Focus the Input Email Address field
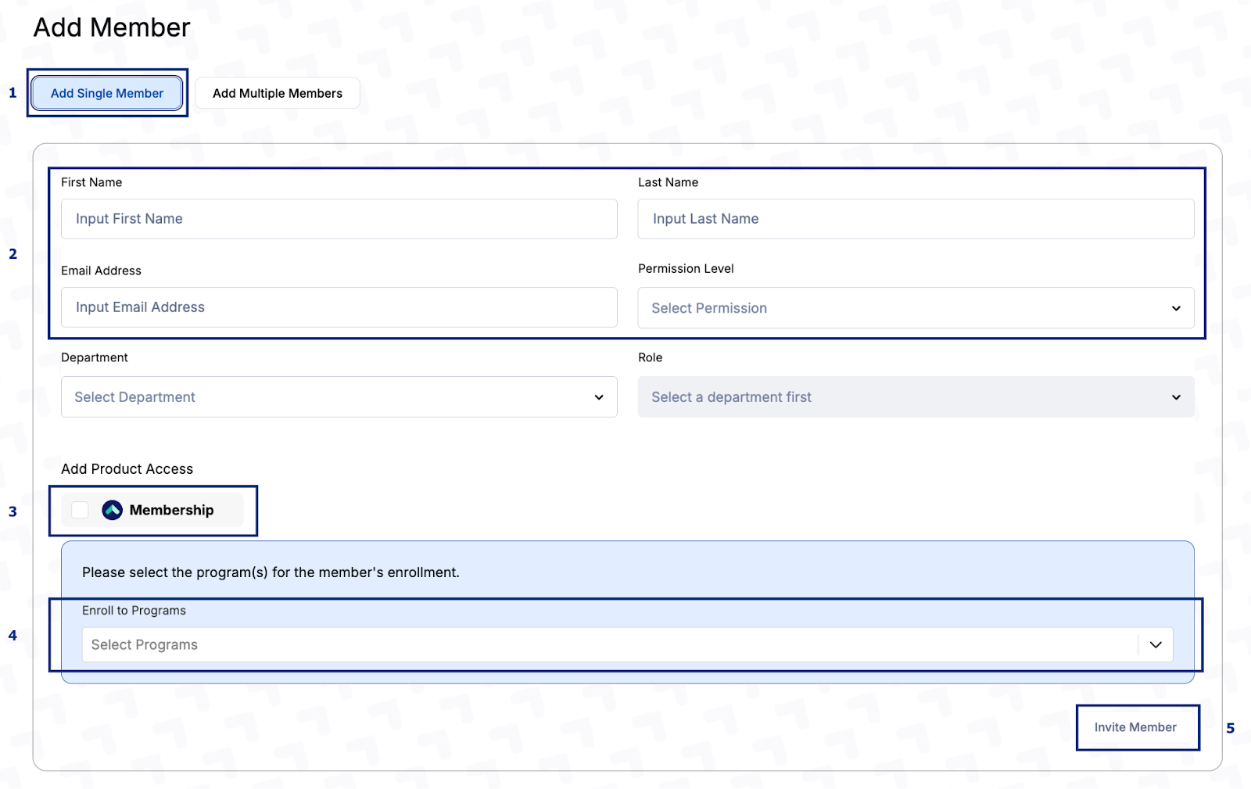Image resolution: width=1251 pixels, height=789 pixels. [x=339, y=307]
